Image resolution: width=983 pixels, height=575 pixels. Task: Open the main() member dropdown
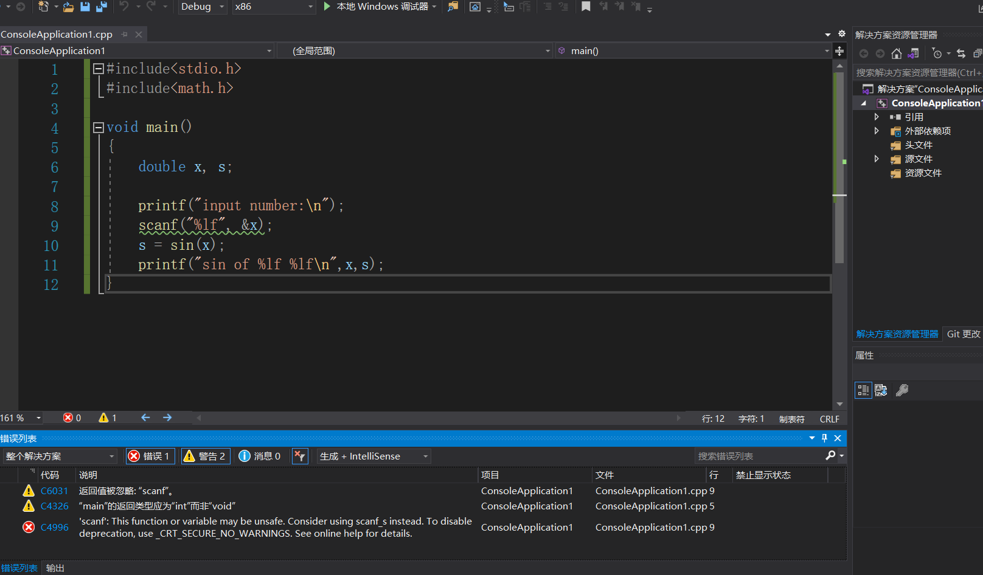point(693,50)
